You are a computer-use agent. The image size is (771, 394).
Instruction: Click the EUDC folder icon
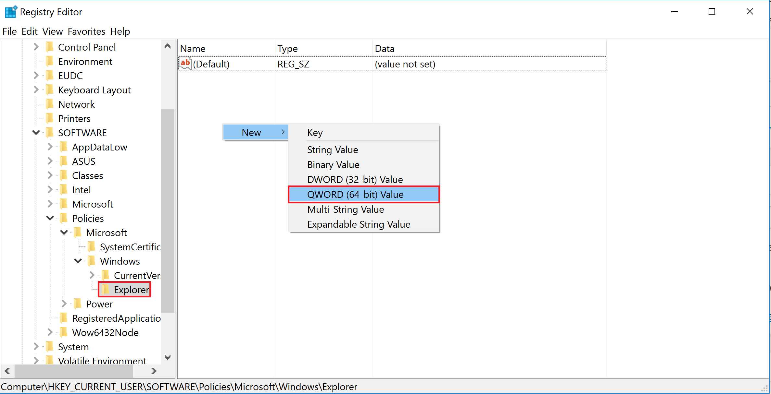point(50,76)
